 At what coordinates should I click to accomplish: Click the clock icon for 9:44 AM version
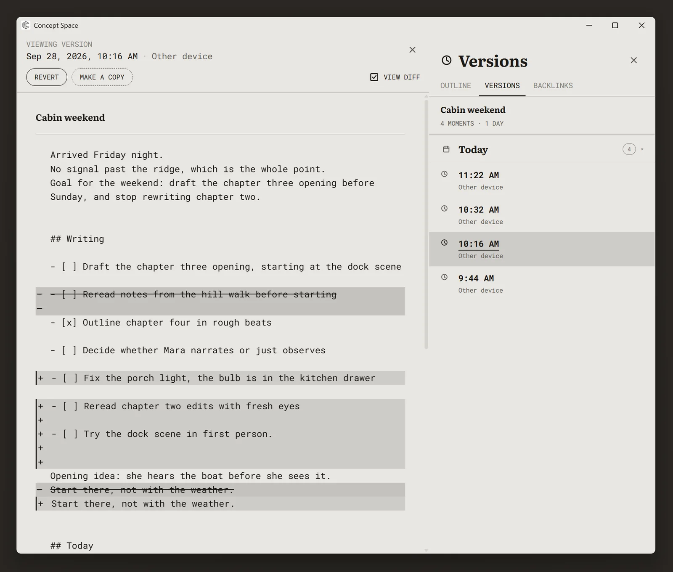tap(444, 277)
